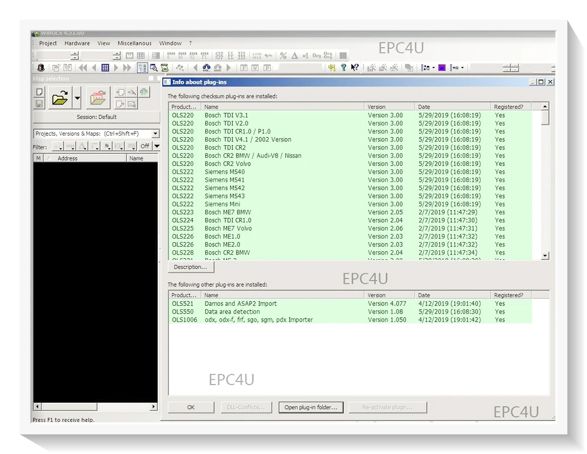Click the green cloud icon in Map selection
The image size is (587, 454).
pos(144,92)
